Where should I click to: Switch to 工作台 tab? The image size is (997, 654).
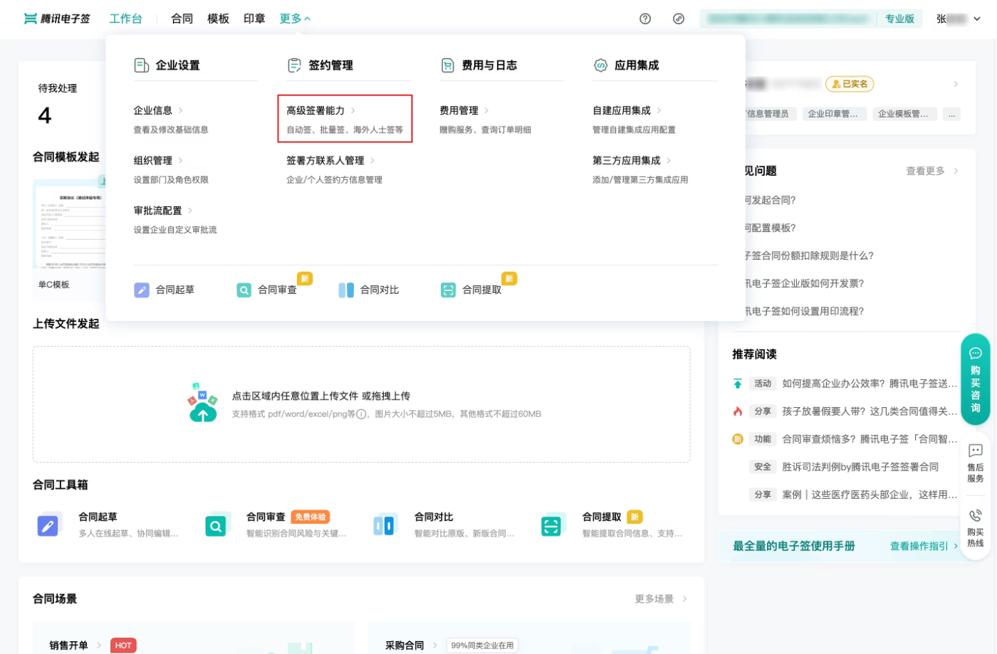point(125,19)
